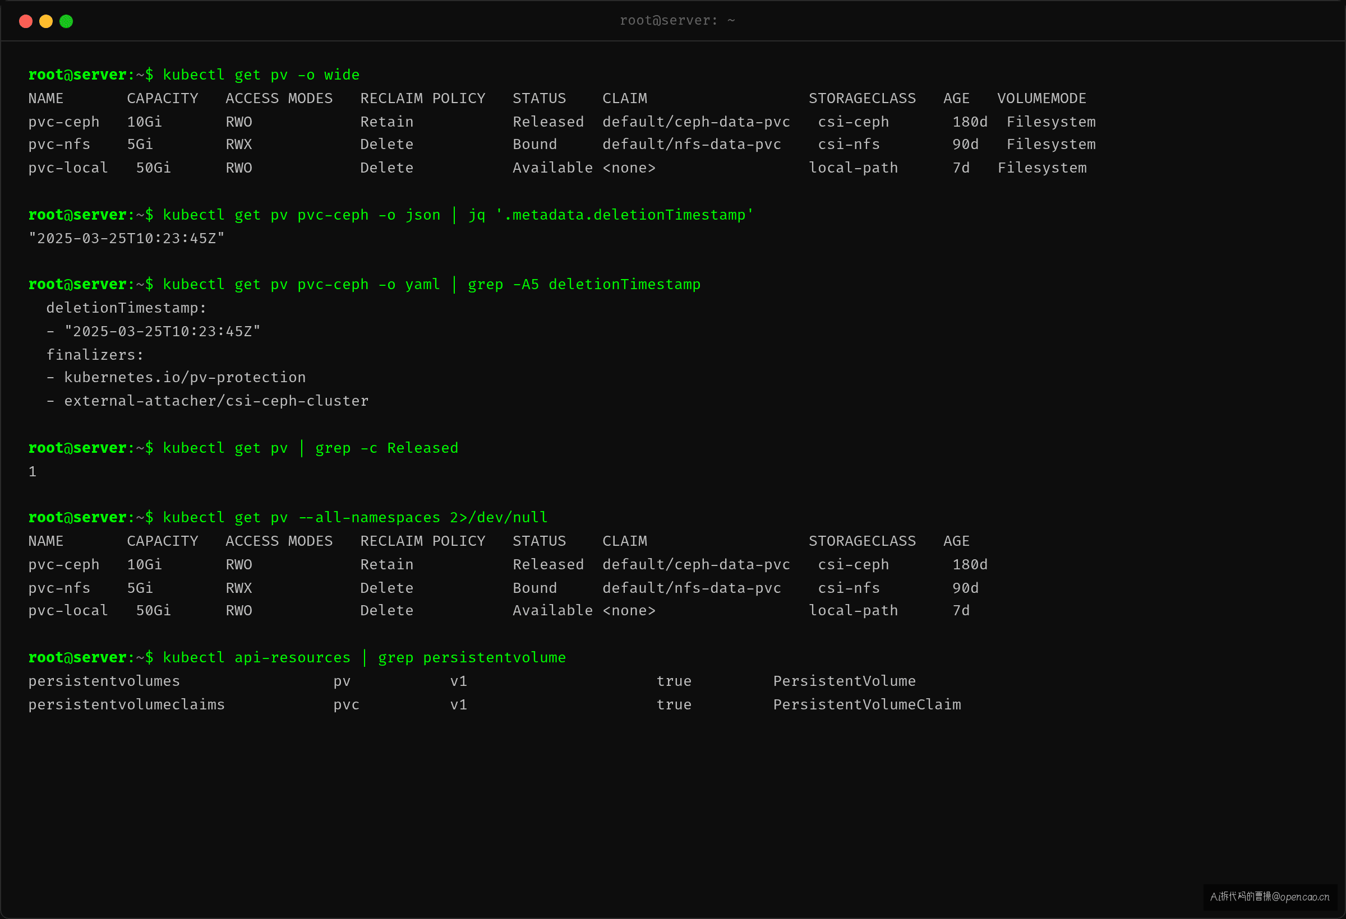The height and width of the screenshot is (919, 1346).
Task: Click the 'pv' short name in api-resources output
Action: (342, 682)
